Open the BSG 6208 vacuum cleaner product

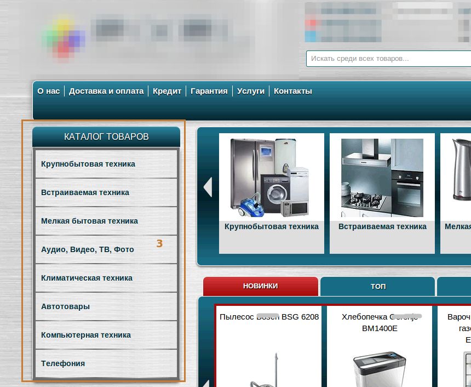(x=269, y=317)
